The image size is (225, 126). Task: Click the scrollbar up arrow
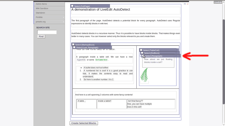[x=224, y=3]
